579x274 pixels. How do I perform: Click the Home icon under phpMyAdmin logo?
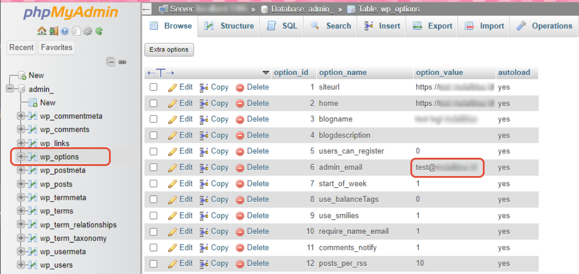(x=42, y=31)
